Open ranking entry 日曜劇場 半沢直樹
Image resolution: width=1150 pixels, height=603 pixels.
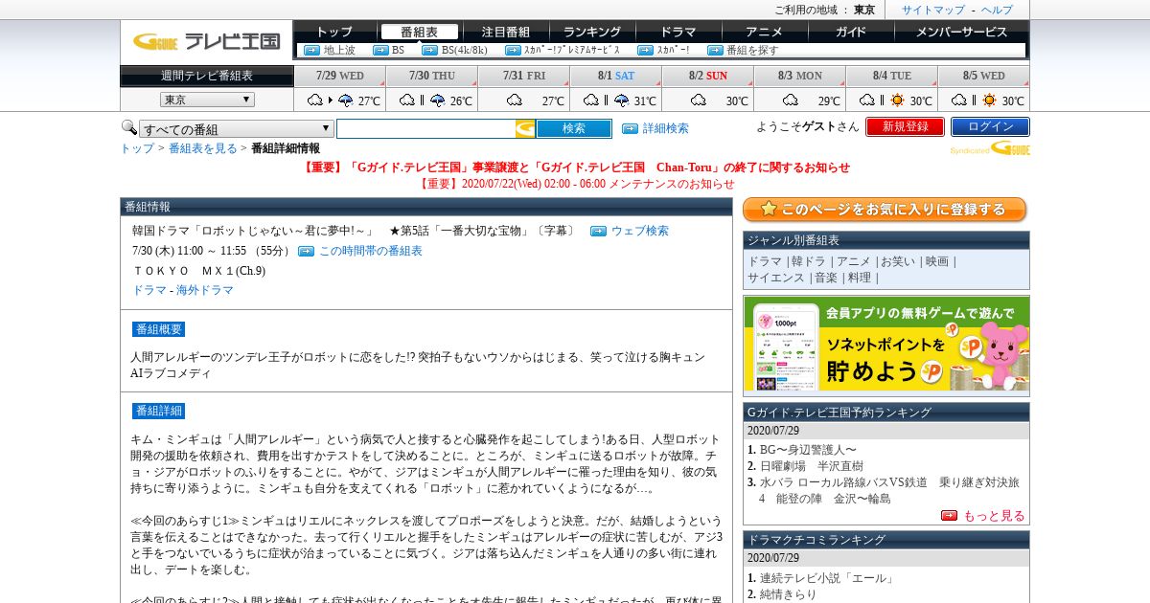pyautogui.click(x=812, y=466)
